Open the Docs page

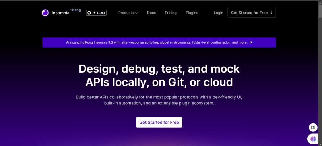[151, 13]
